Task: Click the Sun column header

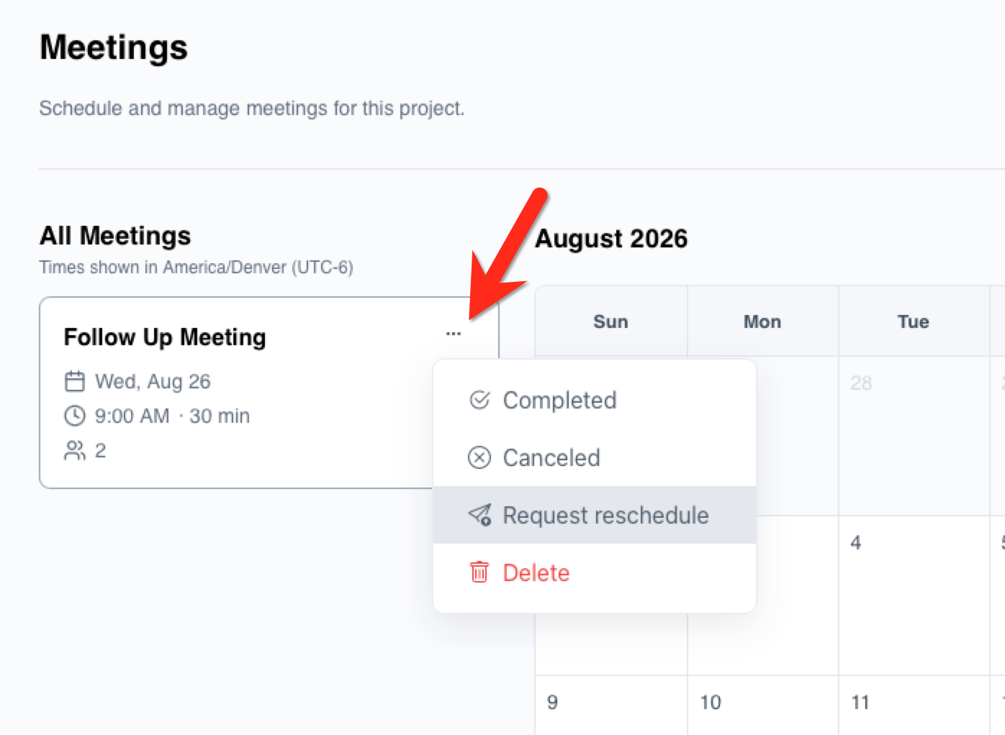Action: click(x=611, y=321)
